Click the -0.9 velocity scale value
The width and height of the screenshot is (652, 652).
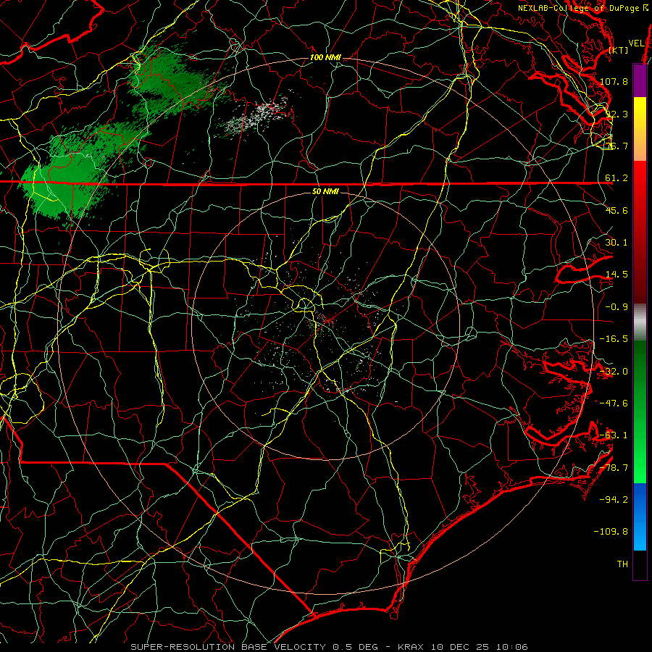pyautogui.click(x=617, y=307)
